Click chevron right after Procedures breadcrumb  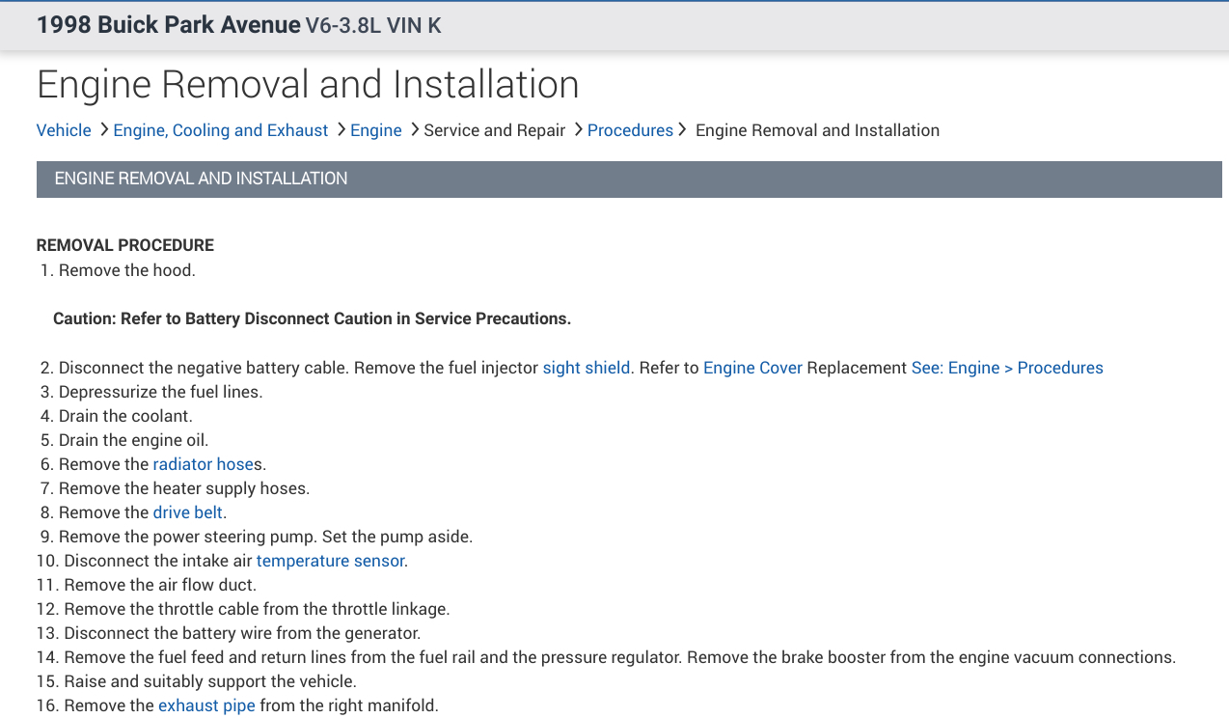pos(682,129)
